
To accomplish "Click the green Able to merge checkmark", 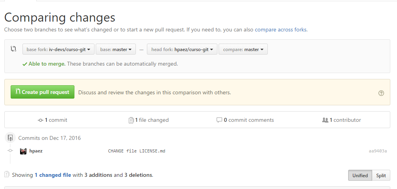I will pos(24,64).
